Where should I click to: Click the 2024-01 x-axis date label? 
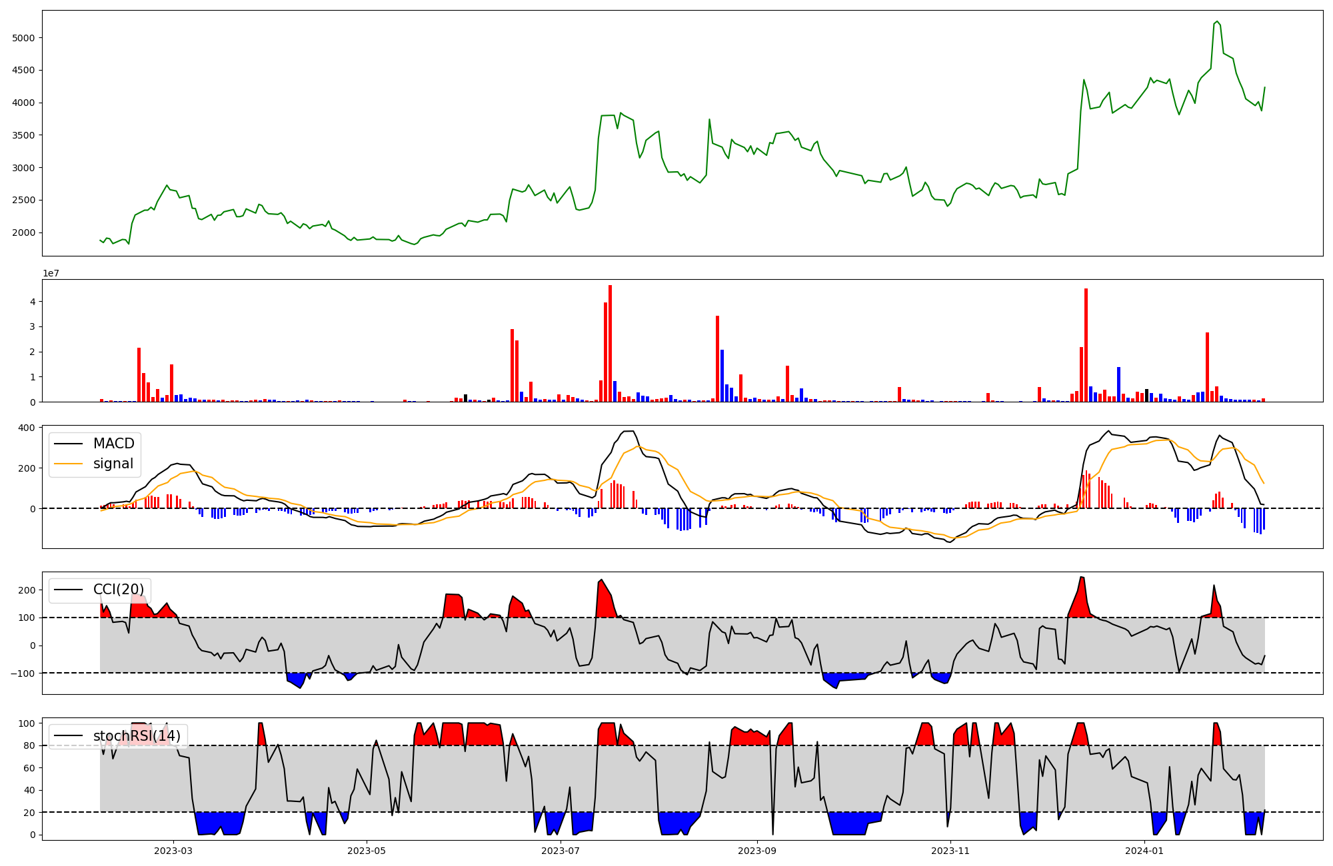coord(1144,851)
